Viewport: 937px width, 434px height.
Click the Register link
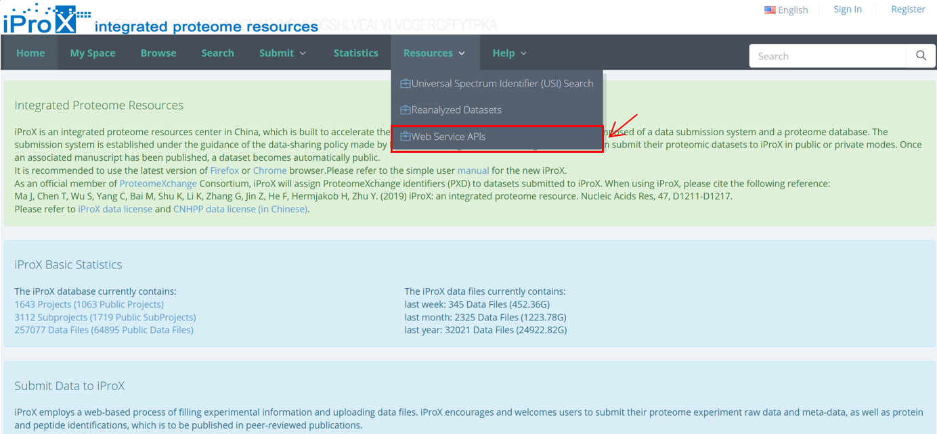click(908, 9)
